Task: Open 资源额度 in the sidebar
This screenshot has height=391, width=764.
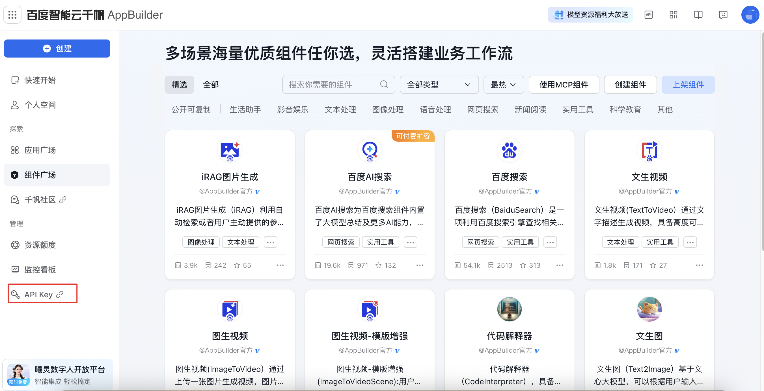Action: [x=57, y=245]
